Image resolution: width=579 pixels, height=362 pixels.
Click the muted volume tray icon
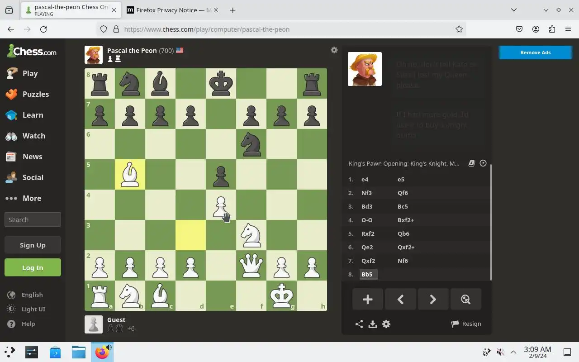click(500, 352)
